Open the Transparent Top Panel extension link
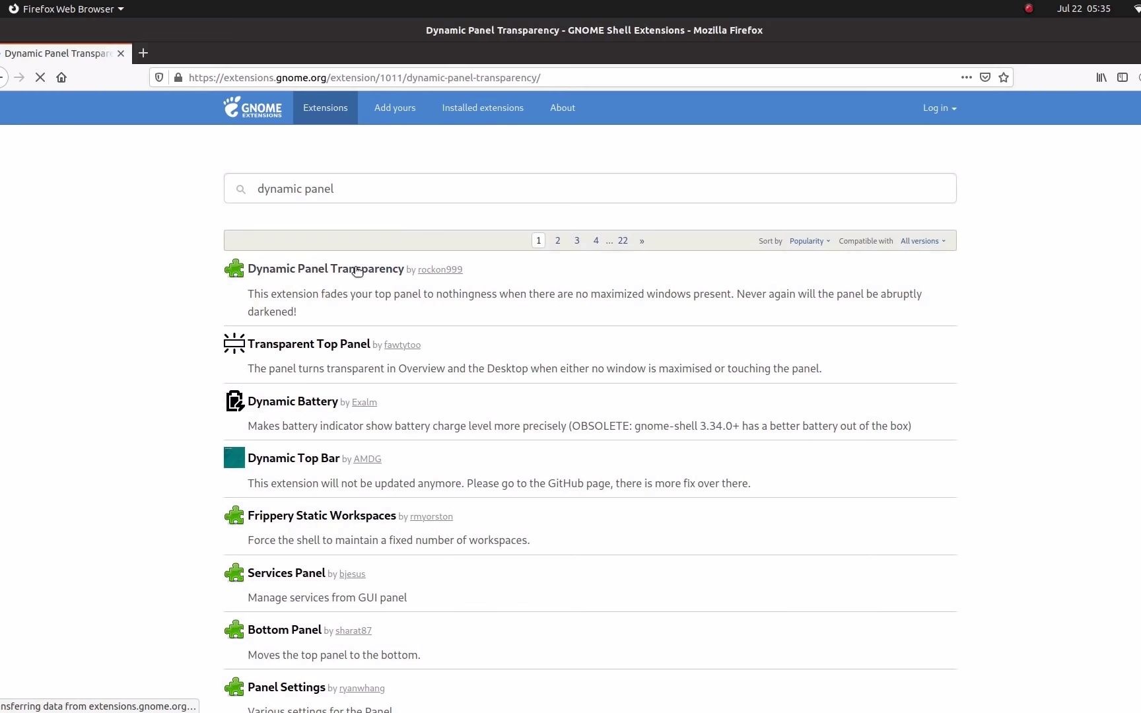The image size is (1141, 713). pyautogui.click(x=308, y=344)
